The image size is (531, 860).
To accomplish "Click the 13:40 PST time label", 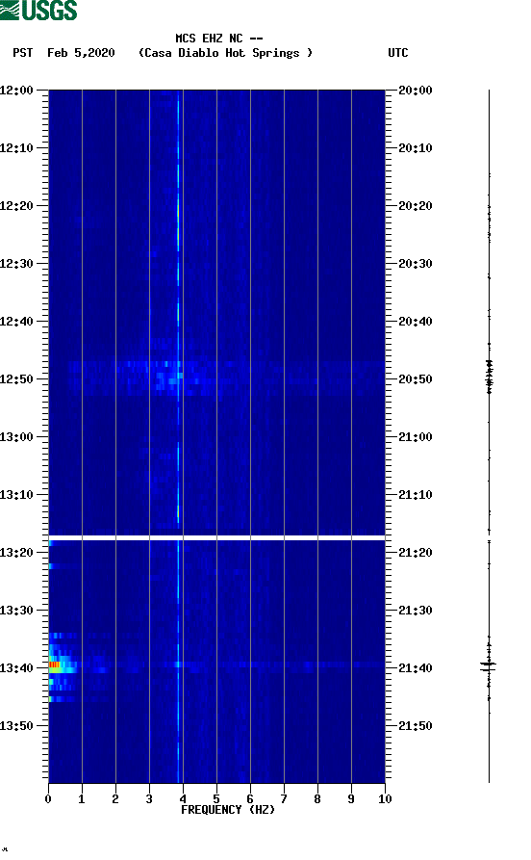I will point(16,668).
